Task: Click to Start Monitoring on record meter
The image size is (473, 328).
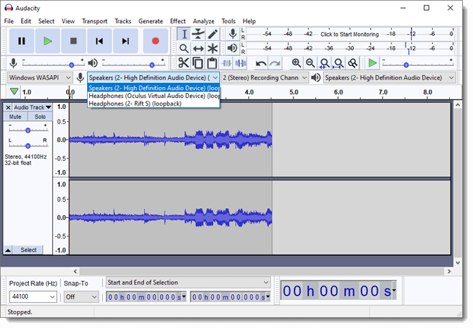Action: (349, 34)
